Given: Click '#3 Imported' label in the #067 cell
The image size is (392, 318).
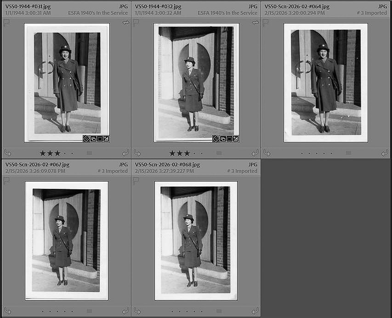Looking at the screenshot, I should [113, 171].
